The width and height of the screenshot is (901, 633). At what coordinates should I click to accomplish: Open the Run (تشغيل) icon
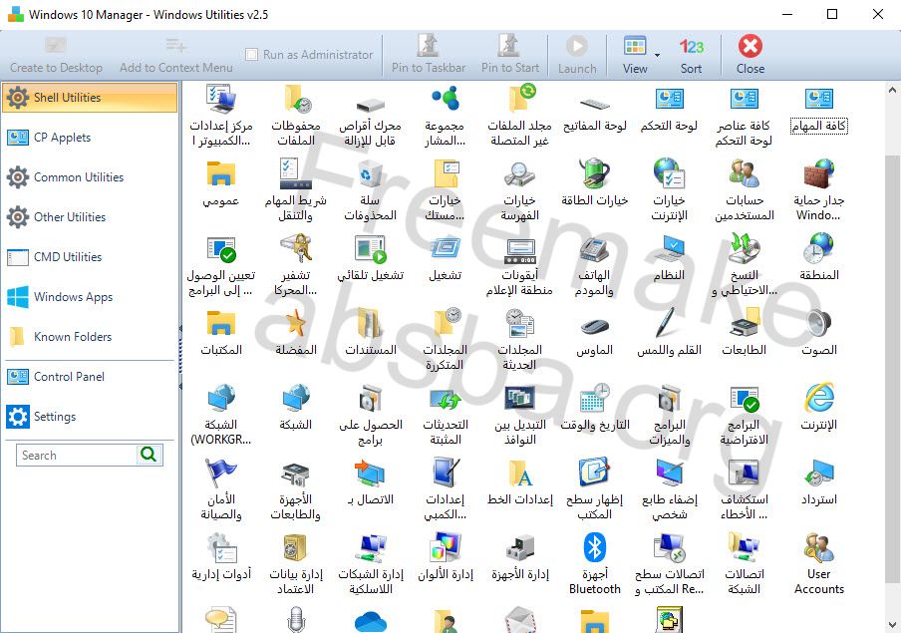click(x=446, y=249)
